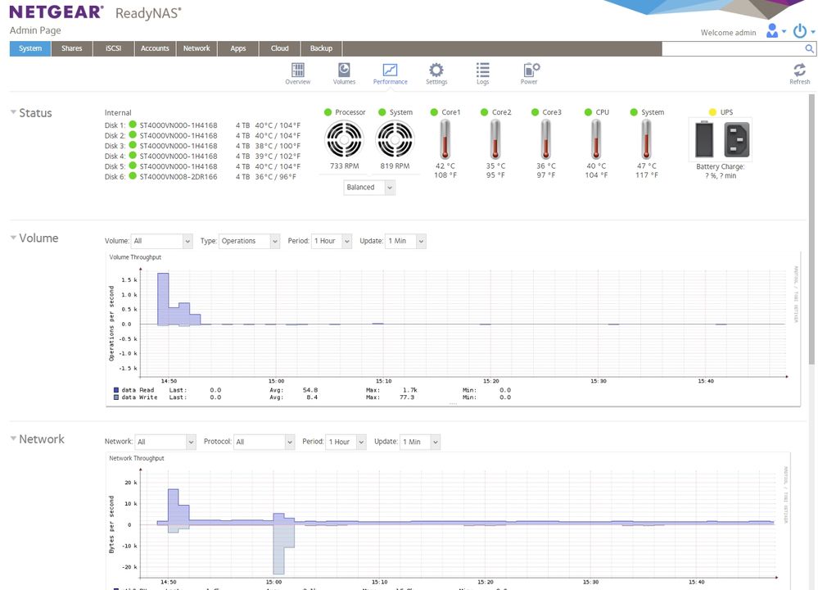Open the Network Period dropdown
818x590 pixels.
click(346, 442)
